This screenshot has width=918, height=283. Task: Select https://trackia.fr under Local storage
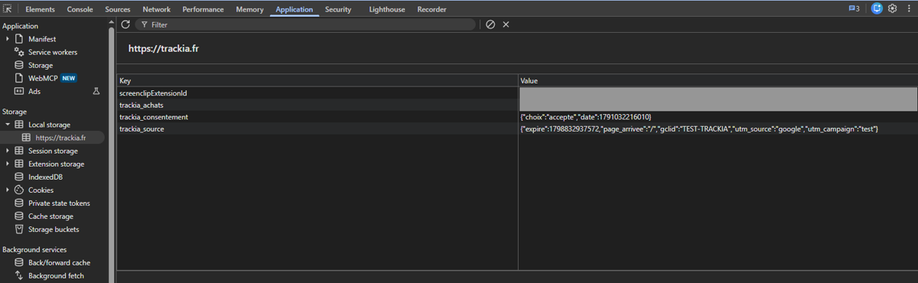click(x=60, y=138)
